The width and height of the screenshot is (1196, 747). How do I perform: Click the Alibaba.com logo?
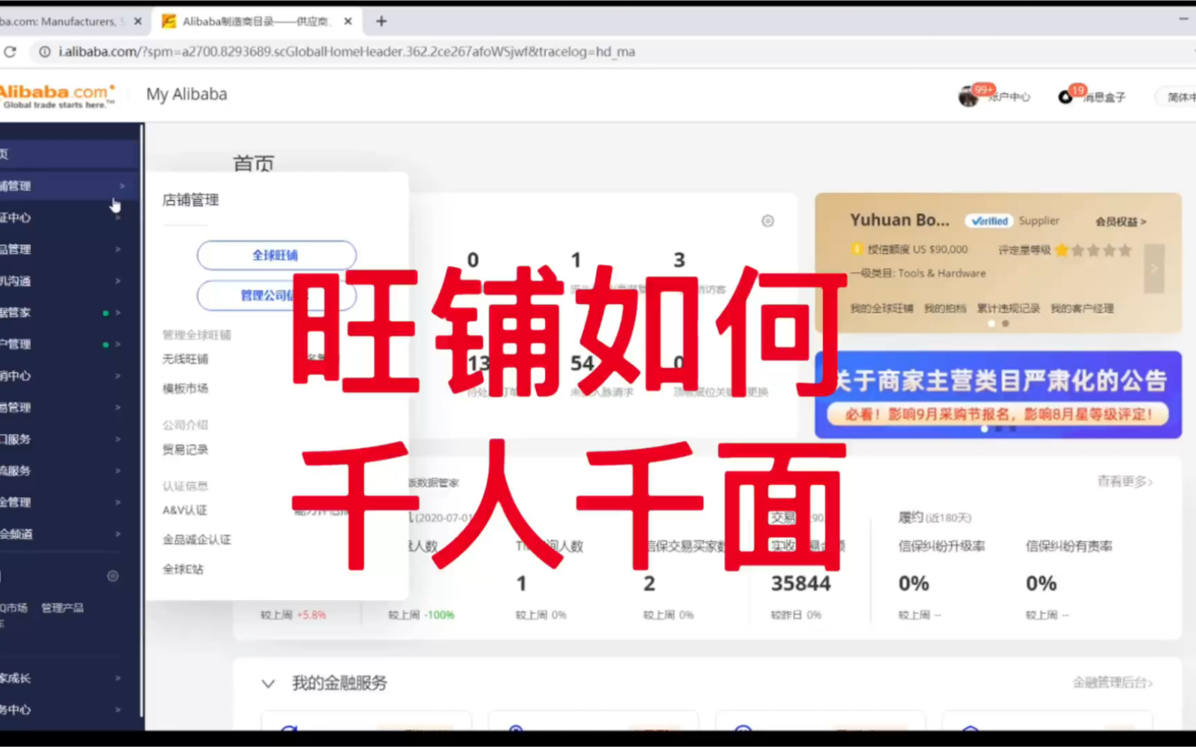58,95
